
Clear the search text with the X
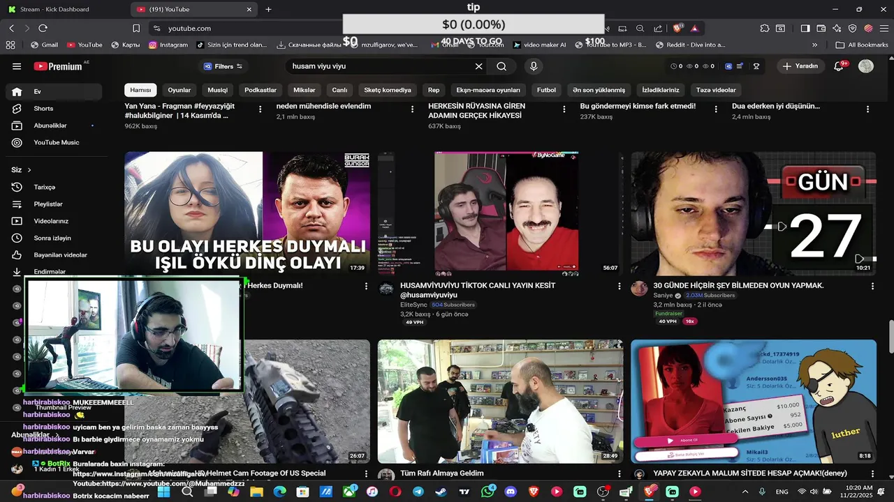pyautogui.click(x=479, y=66)
